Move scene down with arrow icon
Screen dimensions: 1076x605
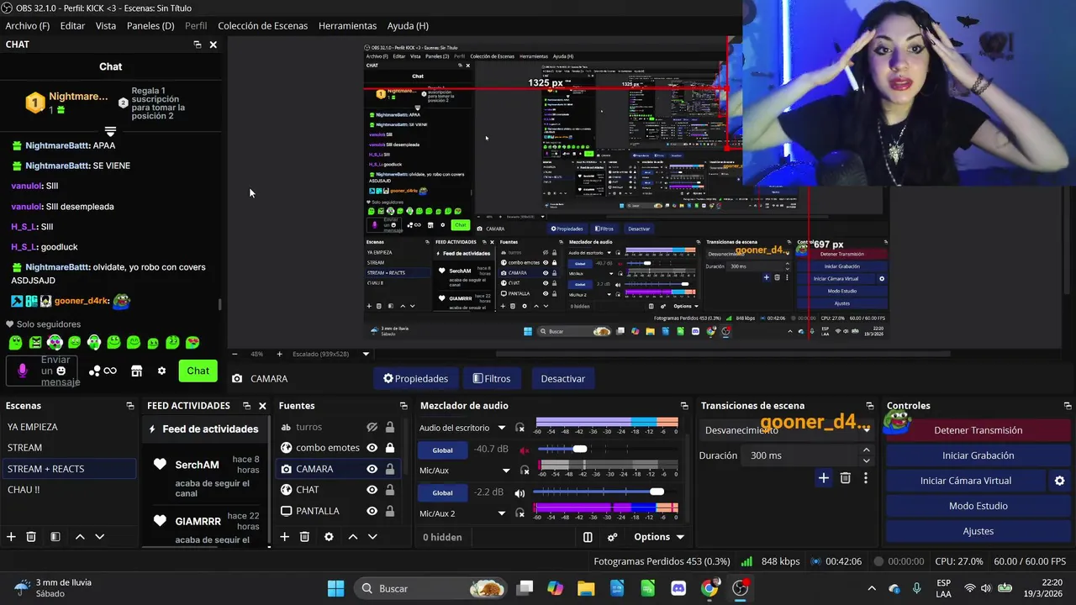[99, 537]
